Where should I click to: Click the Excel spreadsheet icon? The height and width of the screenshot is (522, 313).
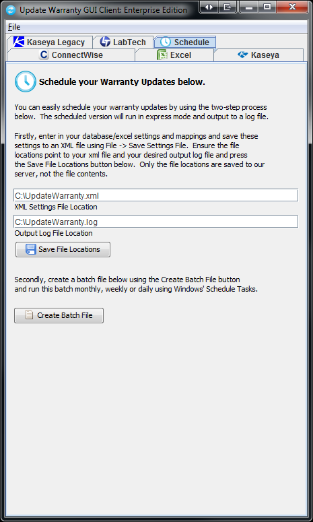tap(162, 55)
